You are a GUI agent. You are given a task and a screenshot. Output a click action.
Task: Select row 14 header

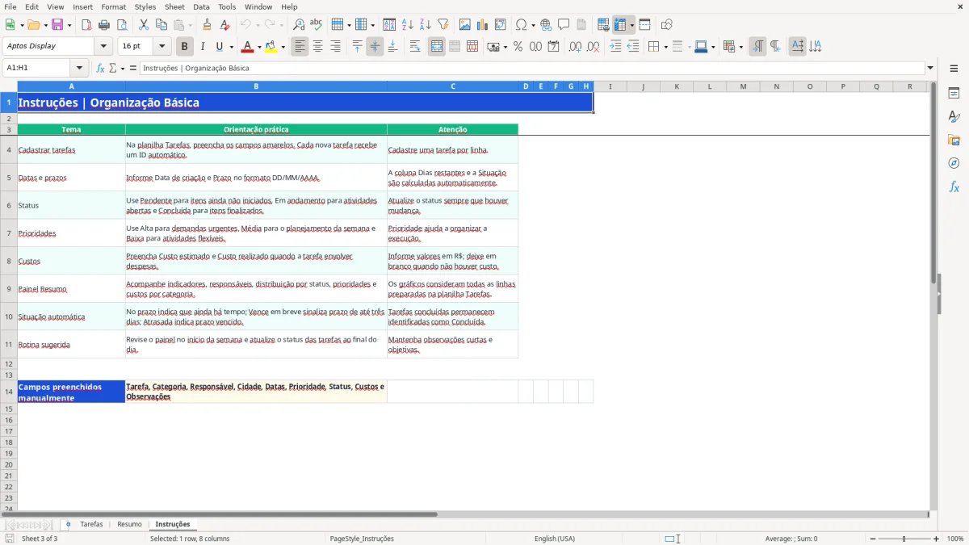coord(9,392)
